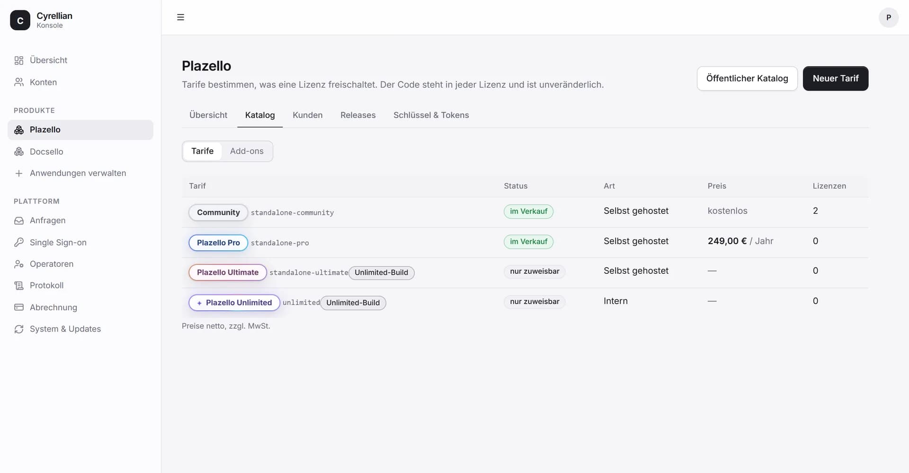The height and width of the screenshot is (473, 909).
Task: Click the Unlimited-Build tag on Plazello Unlimited row
Action: pyautogui.click(x=353, y=303)
